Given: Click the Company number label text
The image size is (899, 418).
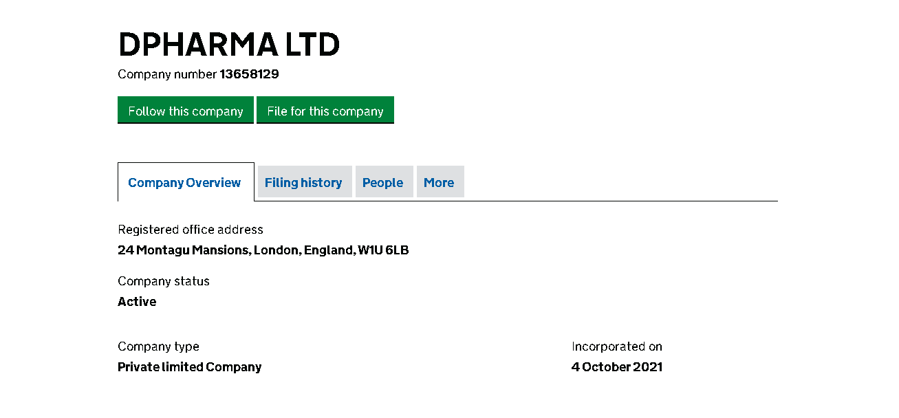Looking at the screenshot, I should tap(167, 74).
